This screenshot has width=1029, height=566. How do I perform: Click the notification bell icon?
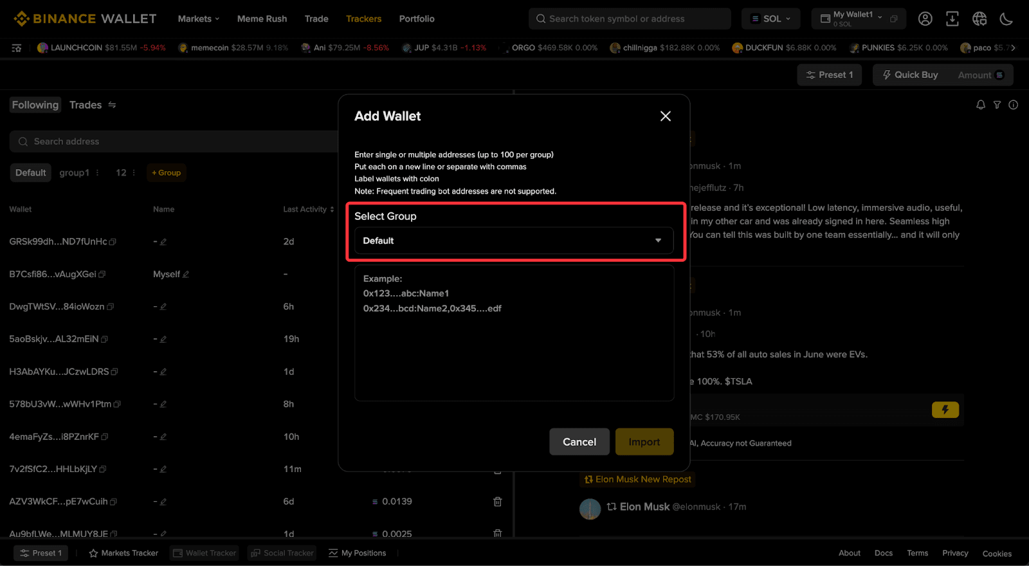tap(981, 105)
